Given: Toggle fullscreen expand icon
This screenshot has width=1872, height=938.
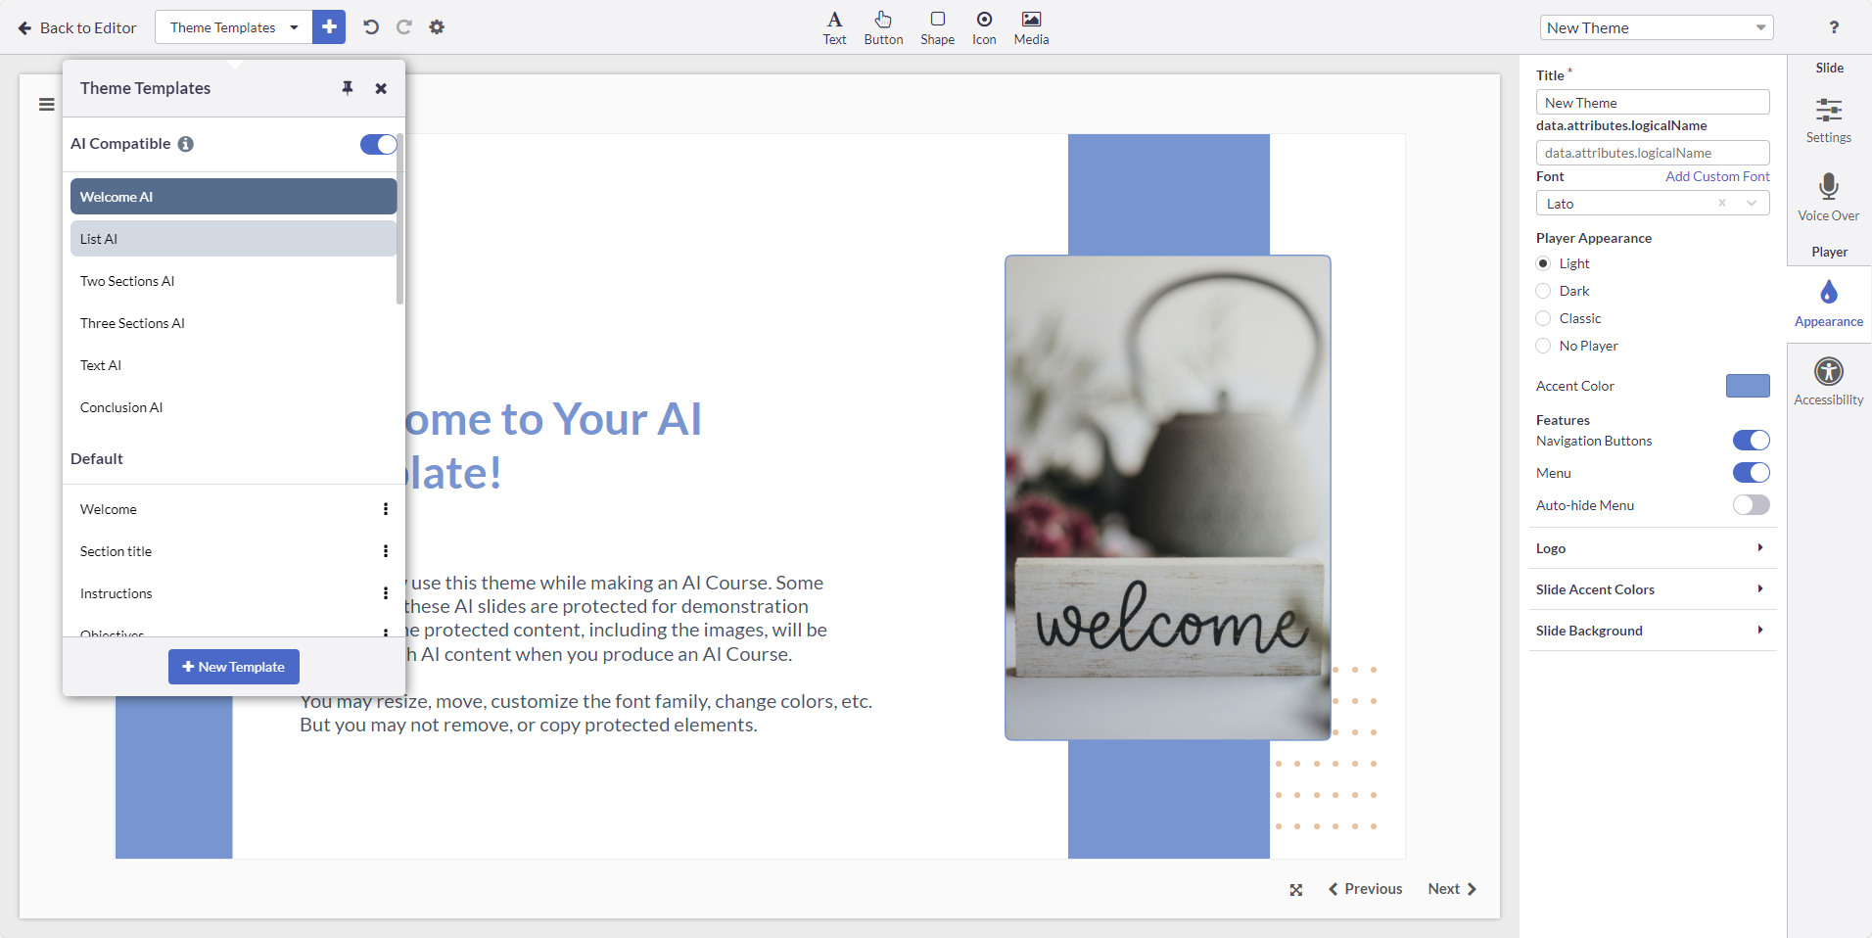Looking at the screenshot, I should 1295,890.
